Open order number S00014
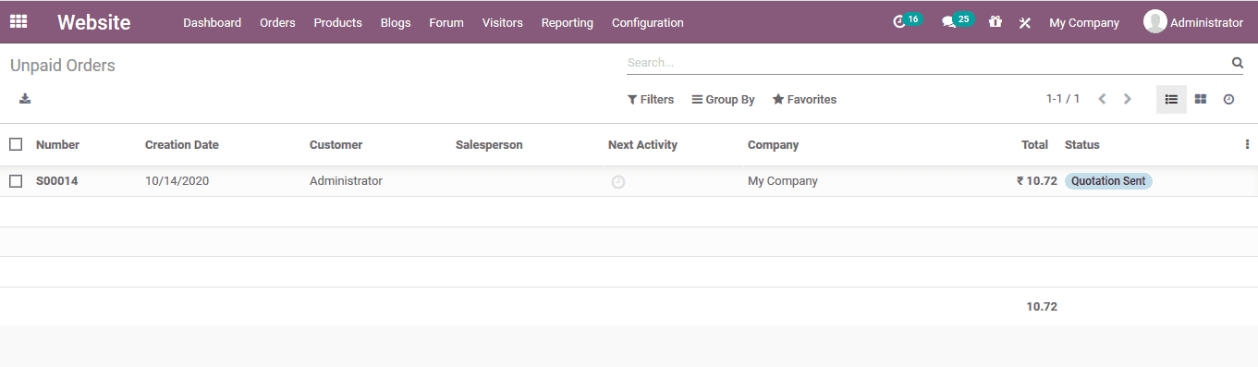The image size is (1258, 367). pos(56,181)
